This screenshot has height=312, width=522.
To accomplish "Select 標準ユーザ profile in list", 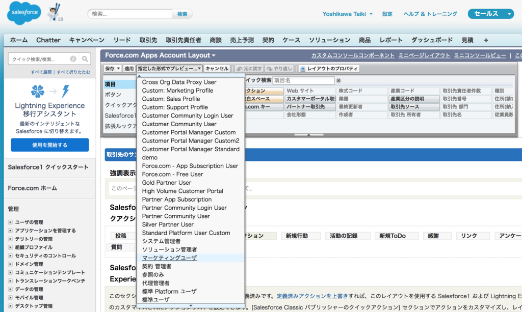I will pos(155,300).
